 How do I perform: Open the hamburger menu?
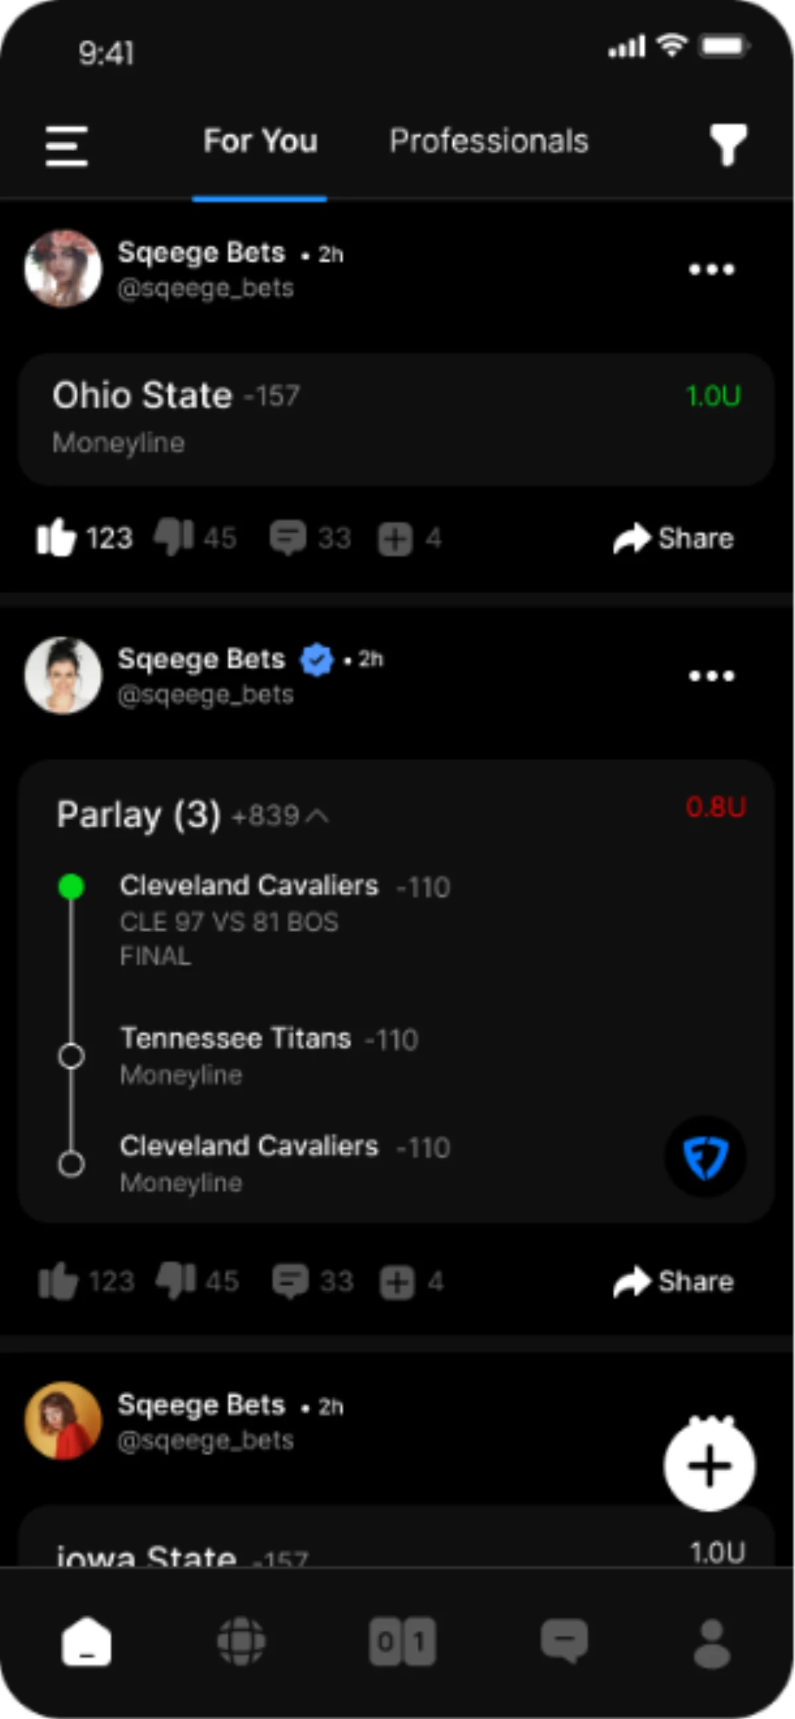pos(66,145)
